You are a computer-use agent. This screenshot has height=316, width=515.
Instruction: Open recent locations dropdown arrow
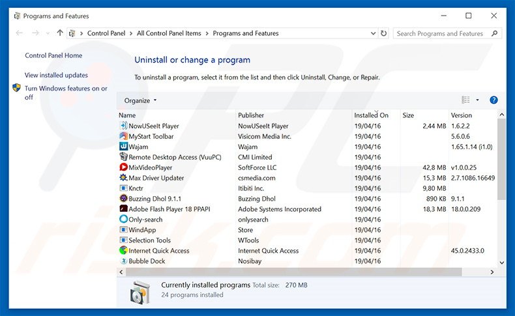pyautogui.click(x=48, y=33)
